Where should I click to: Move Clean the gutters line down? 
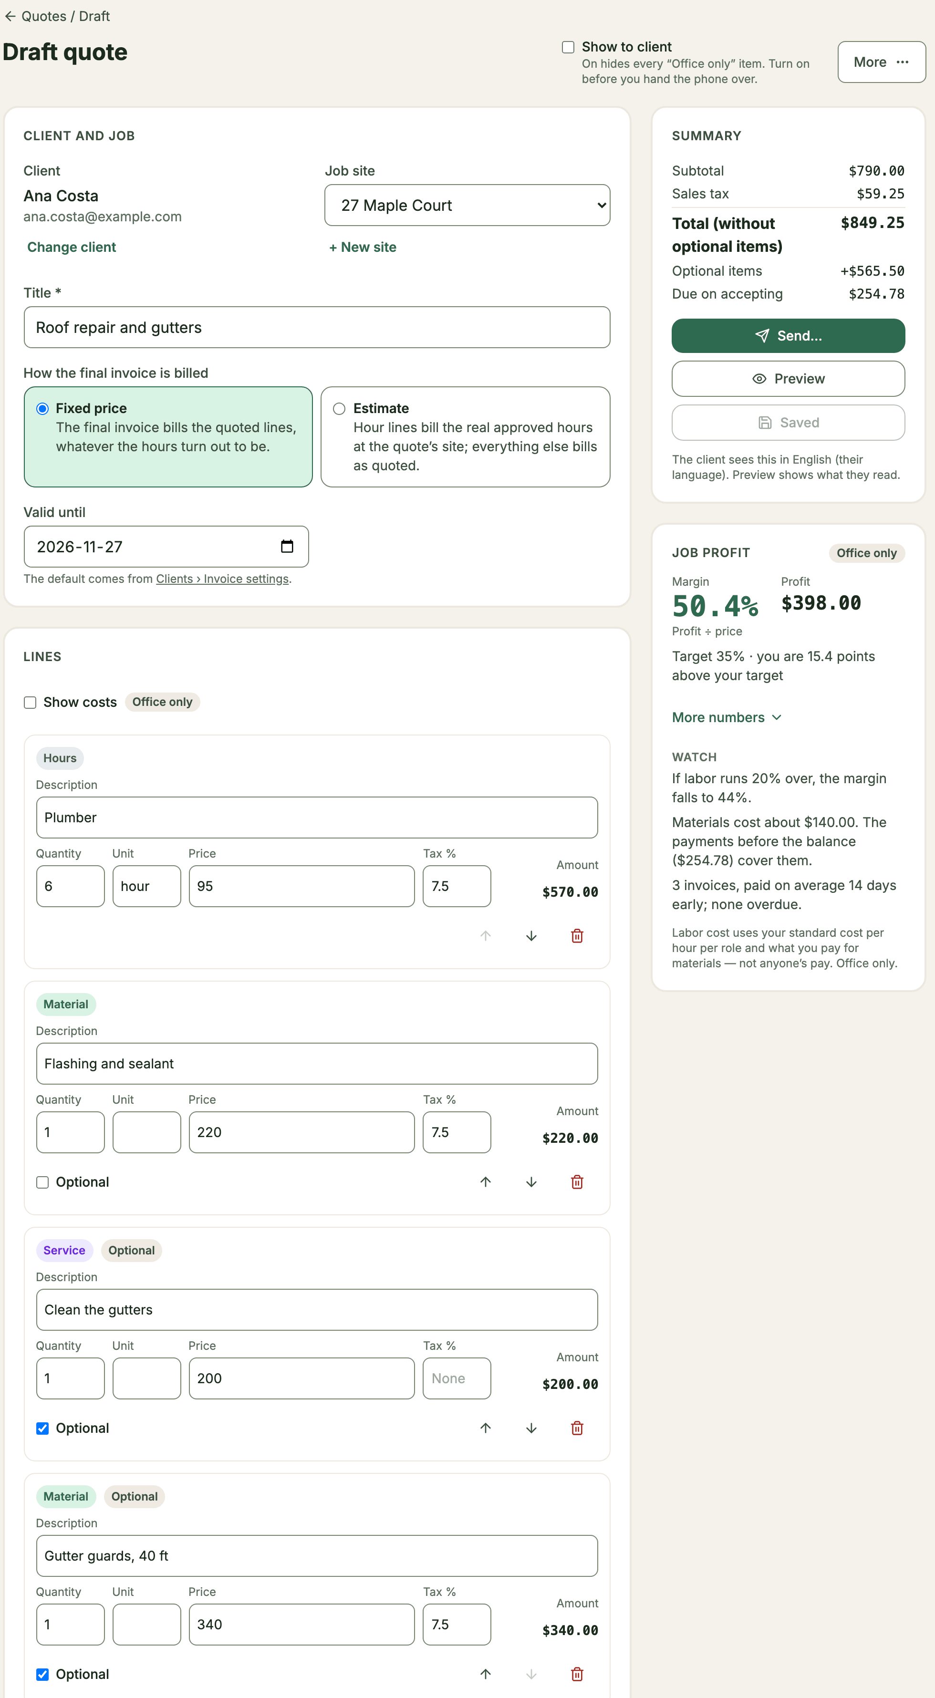point(531,1428)
